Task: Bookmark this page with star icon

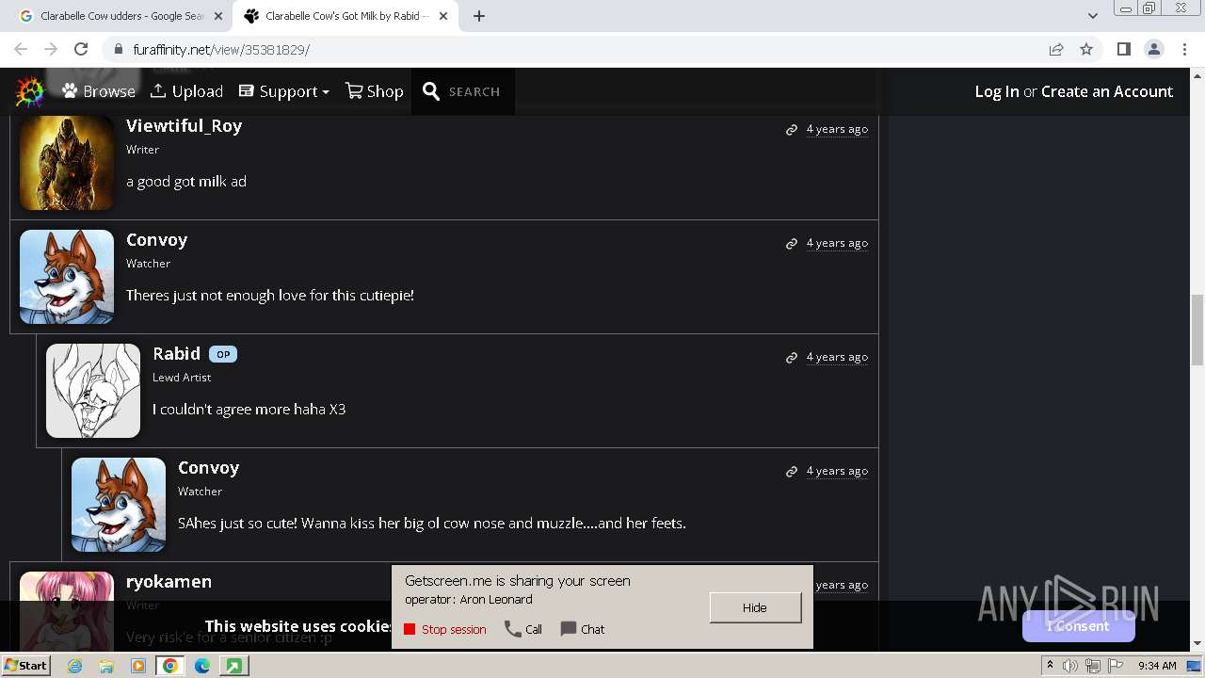Action: coord(1086,49)
